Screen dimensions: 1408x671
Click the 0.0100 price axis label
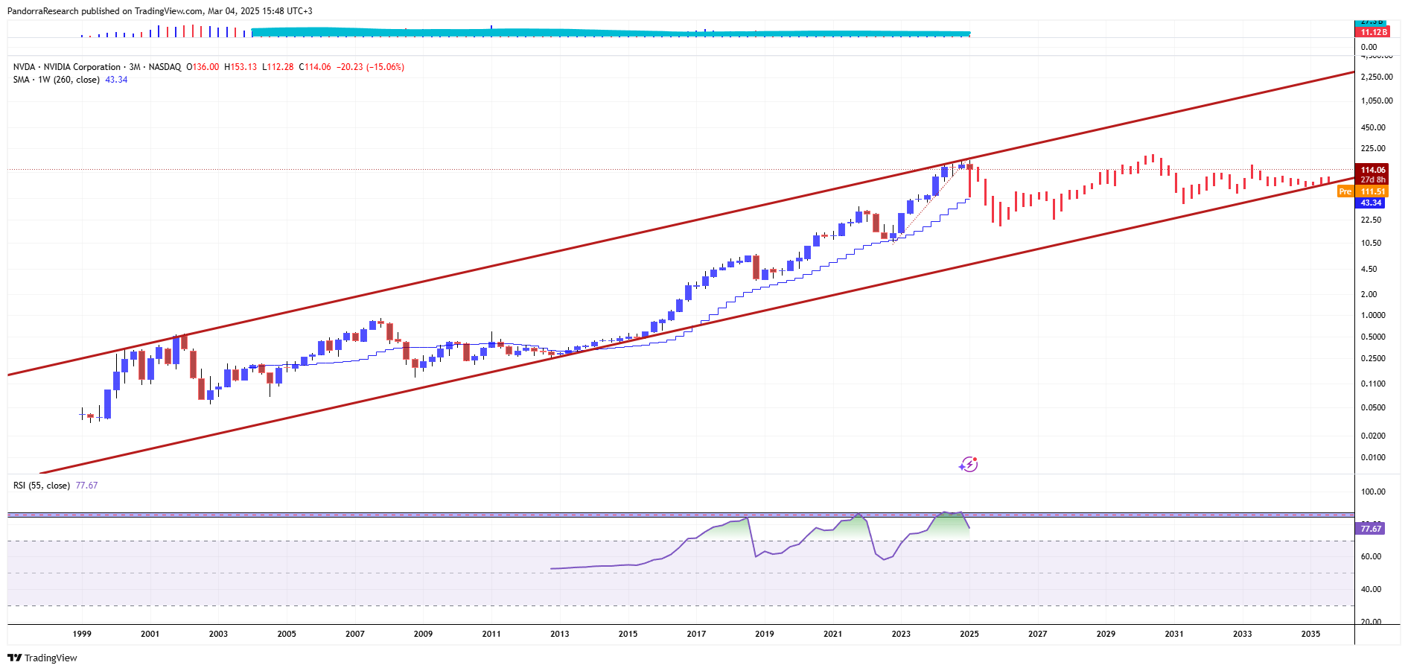[x=1373, y=457]
